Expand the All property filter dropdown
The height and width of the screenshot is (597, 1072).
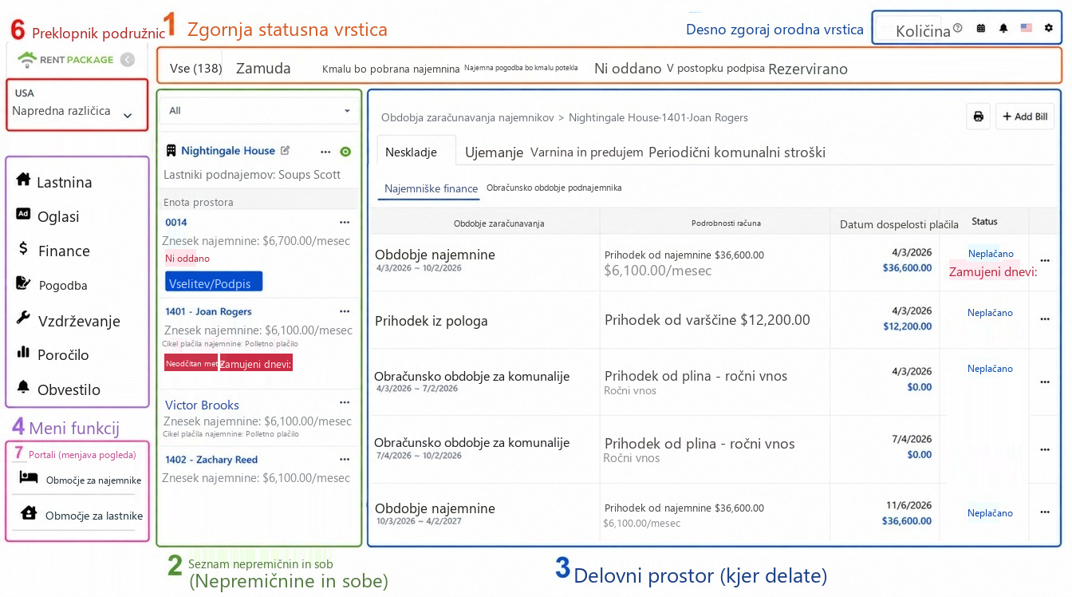pyautogui.click(x=259, y=111)
